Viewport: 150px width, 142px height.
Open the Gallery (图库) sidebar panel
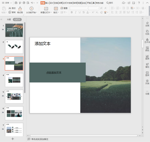[147, 74]
